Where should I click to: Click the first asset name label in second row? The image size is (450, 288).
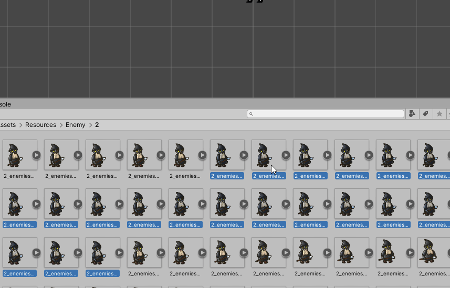19,225
